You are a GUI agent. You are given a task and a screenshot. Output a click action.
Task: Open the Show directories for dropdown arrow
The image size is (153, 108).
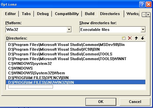[x=143, y=30]
